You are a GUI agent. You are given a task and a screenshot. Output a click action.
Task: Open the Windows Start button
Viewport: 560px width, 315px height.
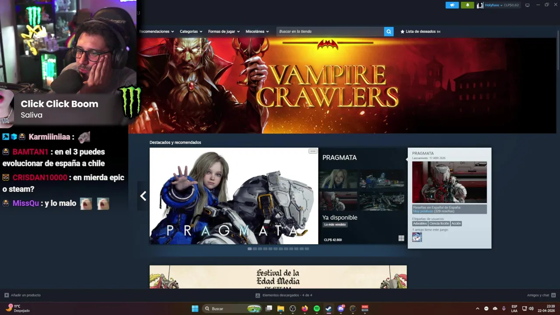195,308
